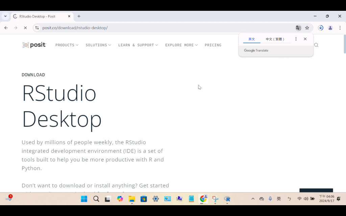The height and width of the screenshot is (216, 346).
Task: Click the microphone tray icon
Action: [x=270, y=199]
